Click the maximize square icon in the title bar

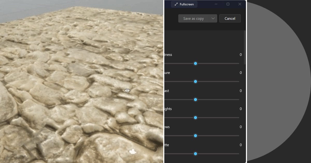click(x=228, y=4)
